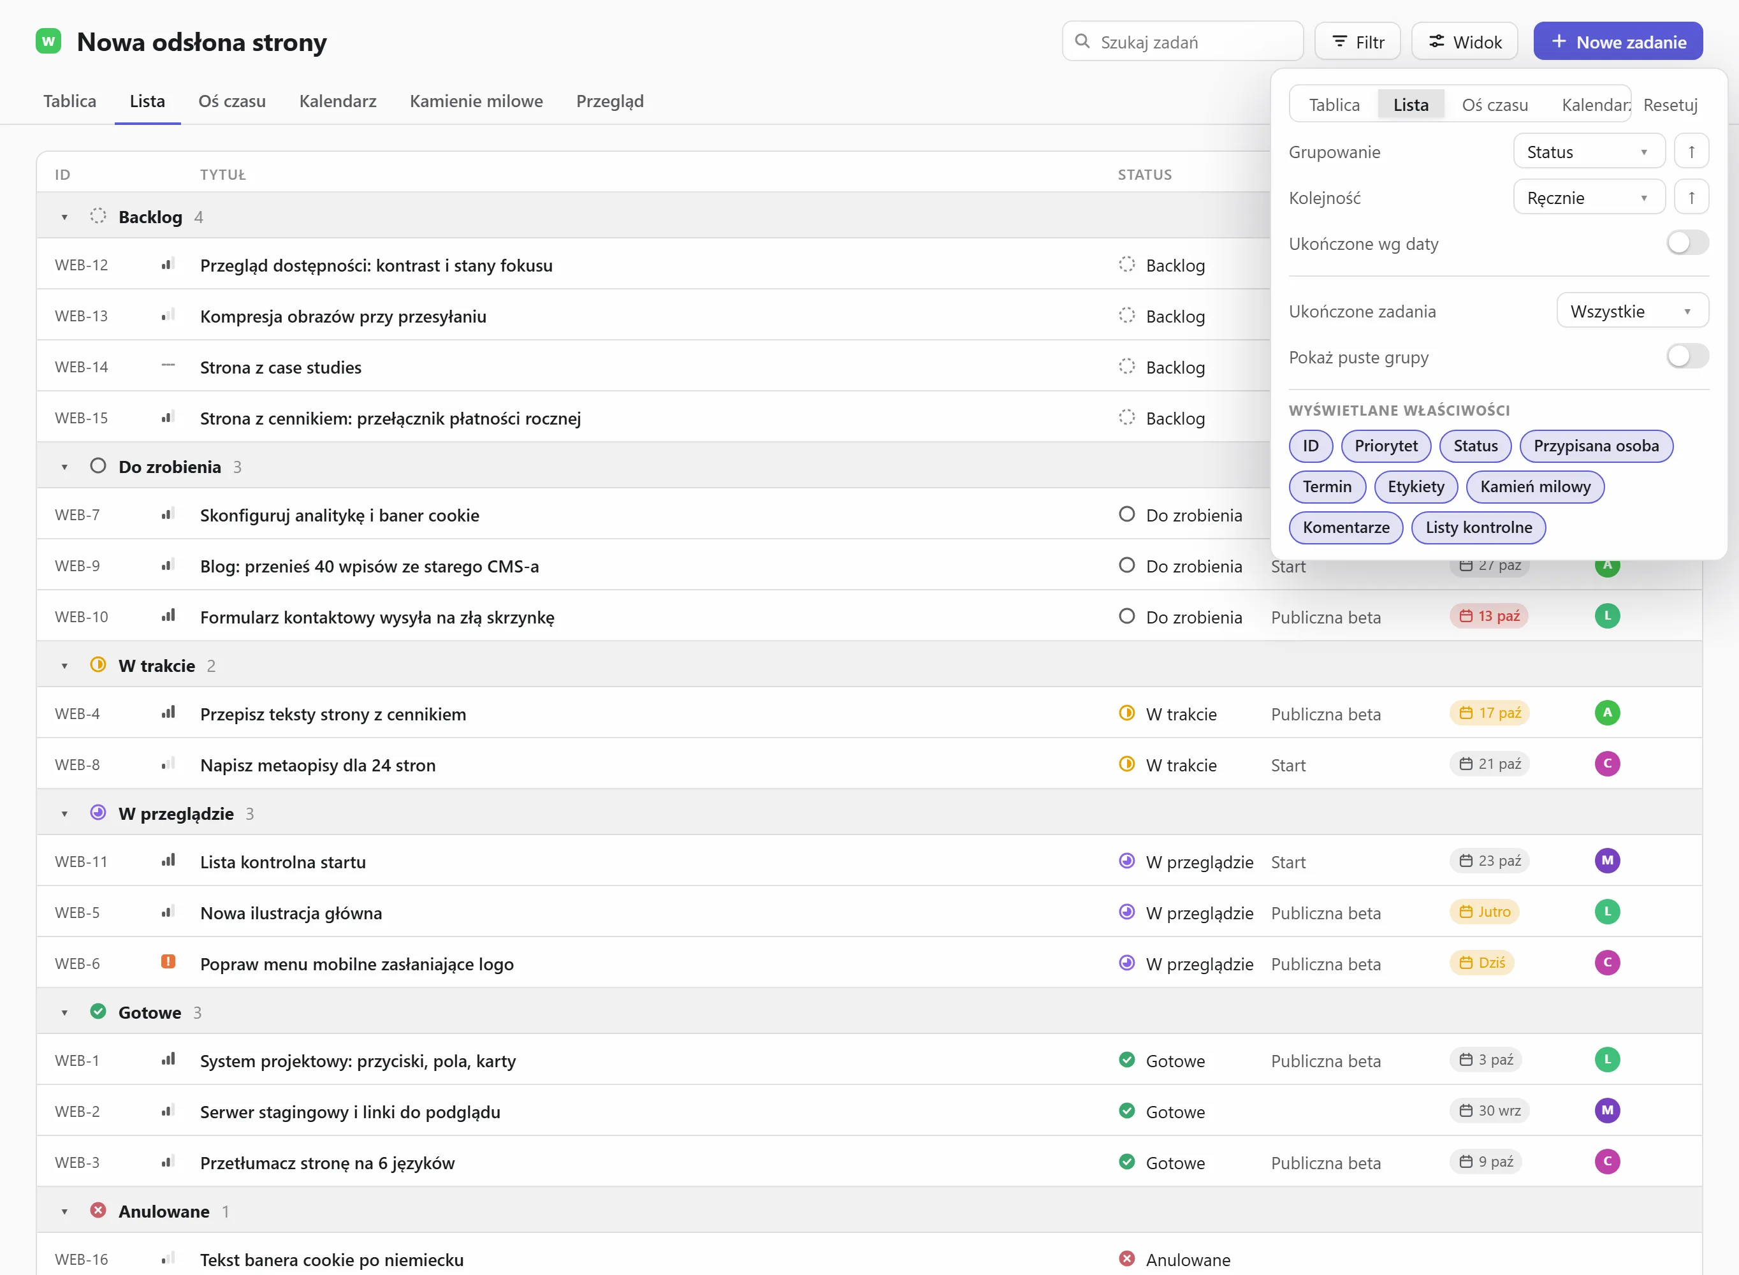This screenshot has width=1739, height=1275.
Task: Click the Szukaj zadań search field
Action: point(1182,41)
